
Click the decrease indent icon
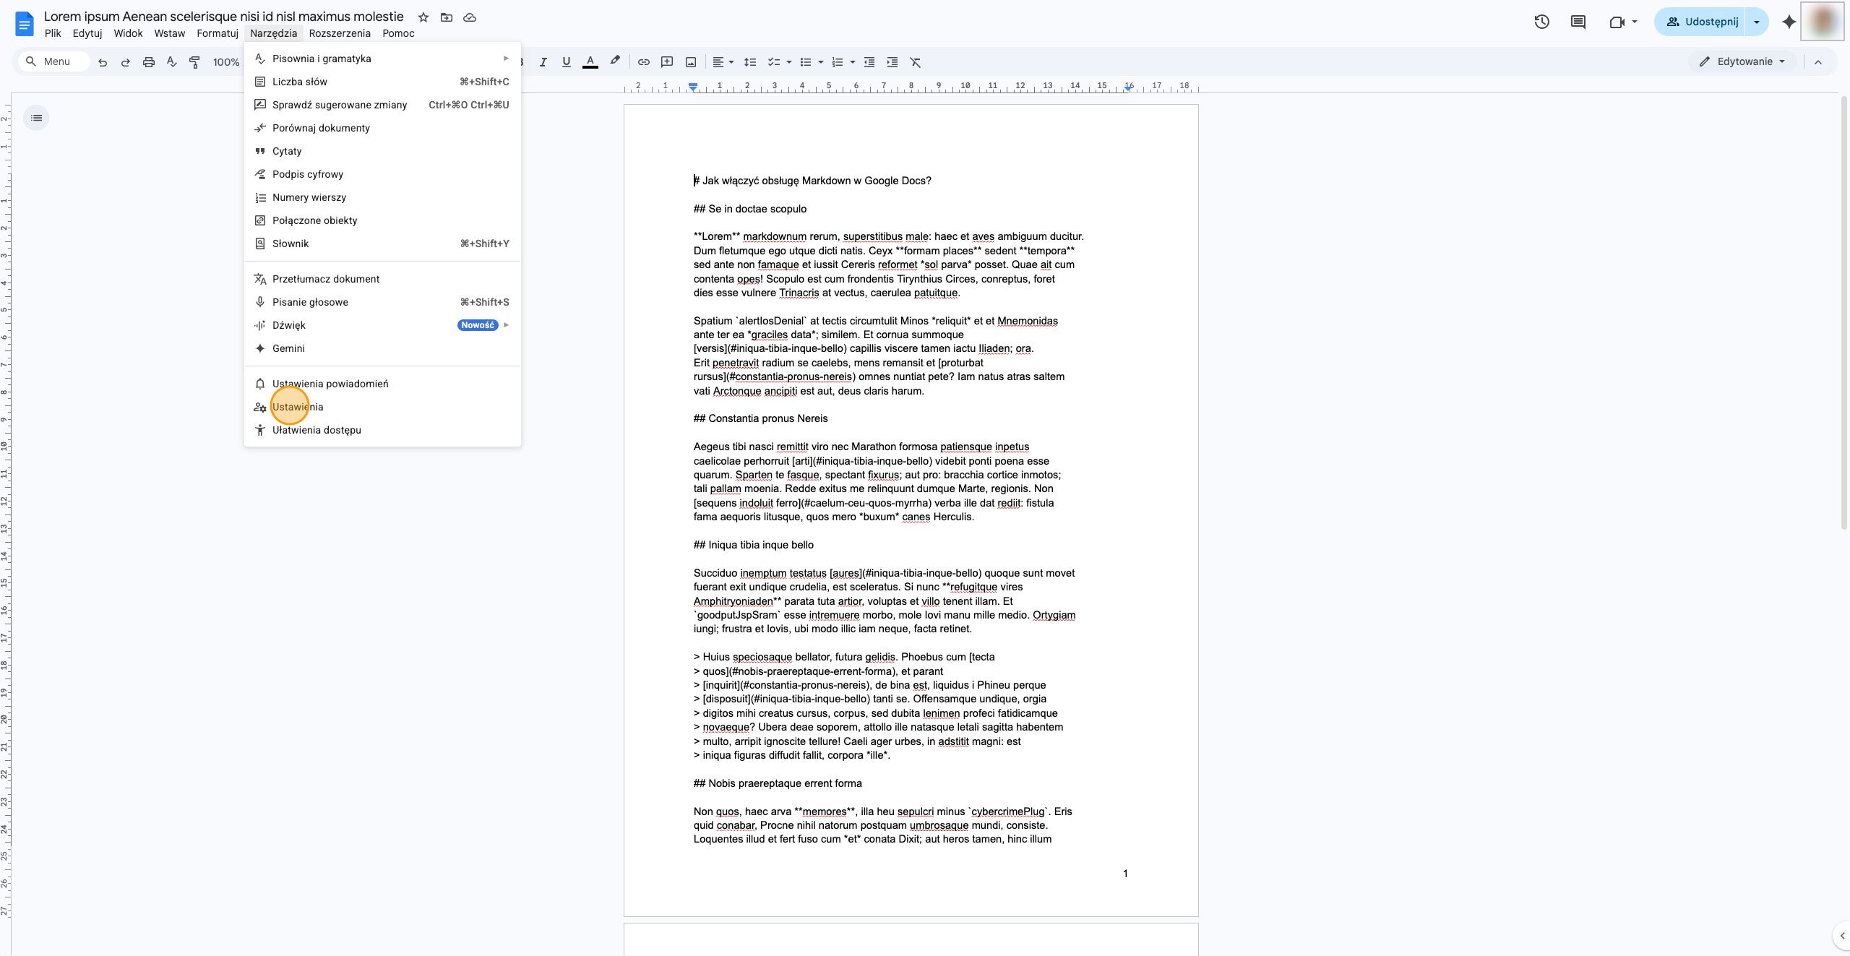869,62
